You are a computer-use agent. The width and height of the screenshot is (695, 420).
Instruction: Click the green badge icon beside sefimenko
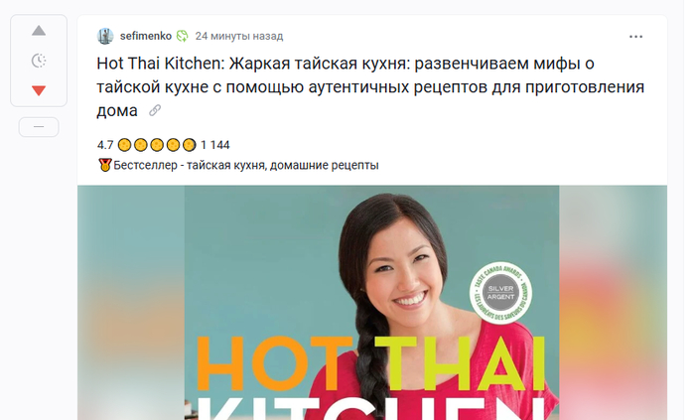click(x=182, y=36)
